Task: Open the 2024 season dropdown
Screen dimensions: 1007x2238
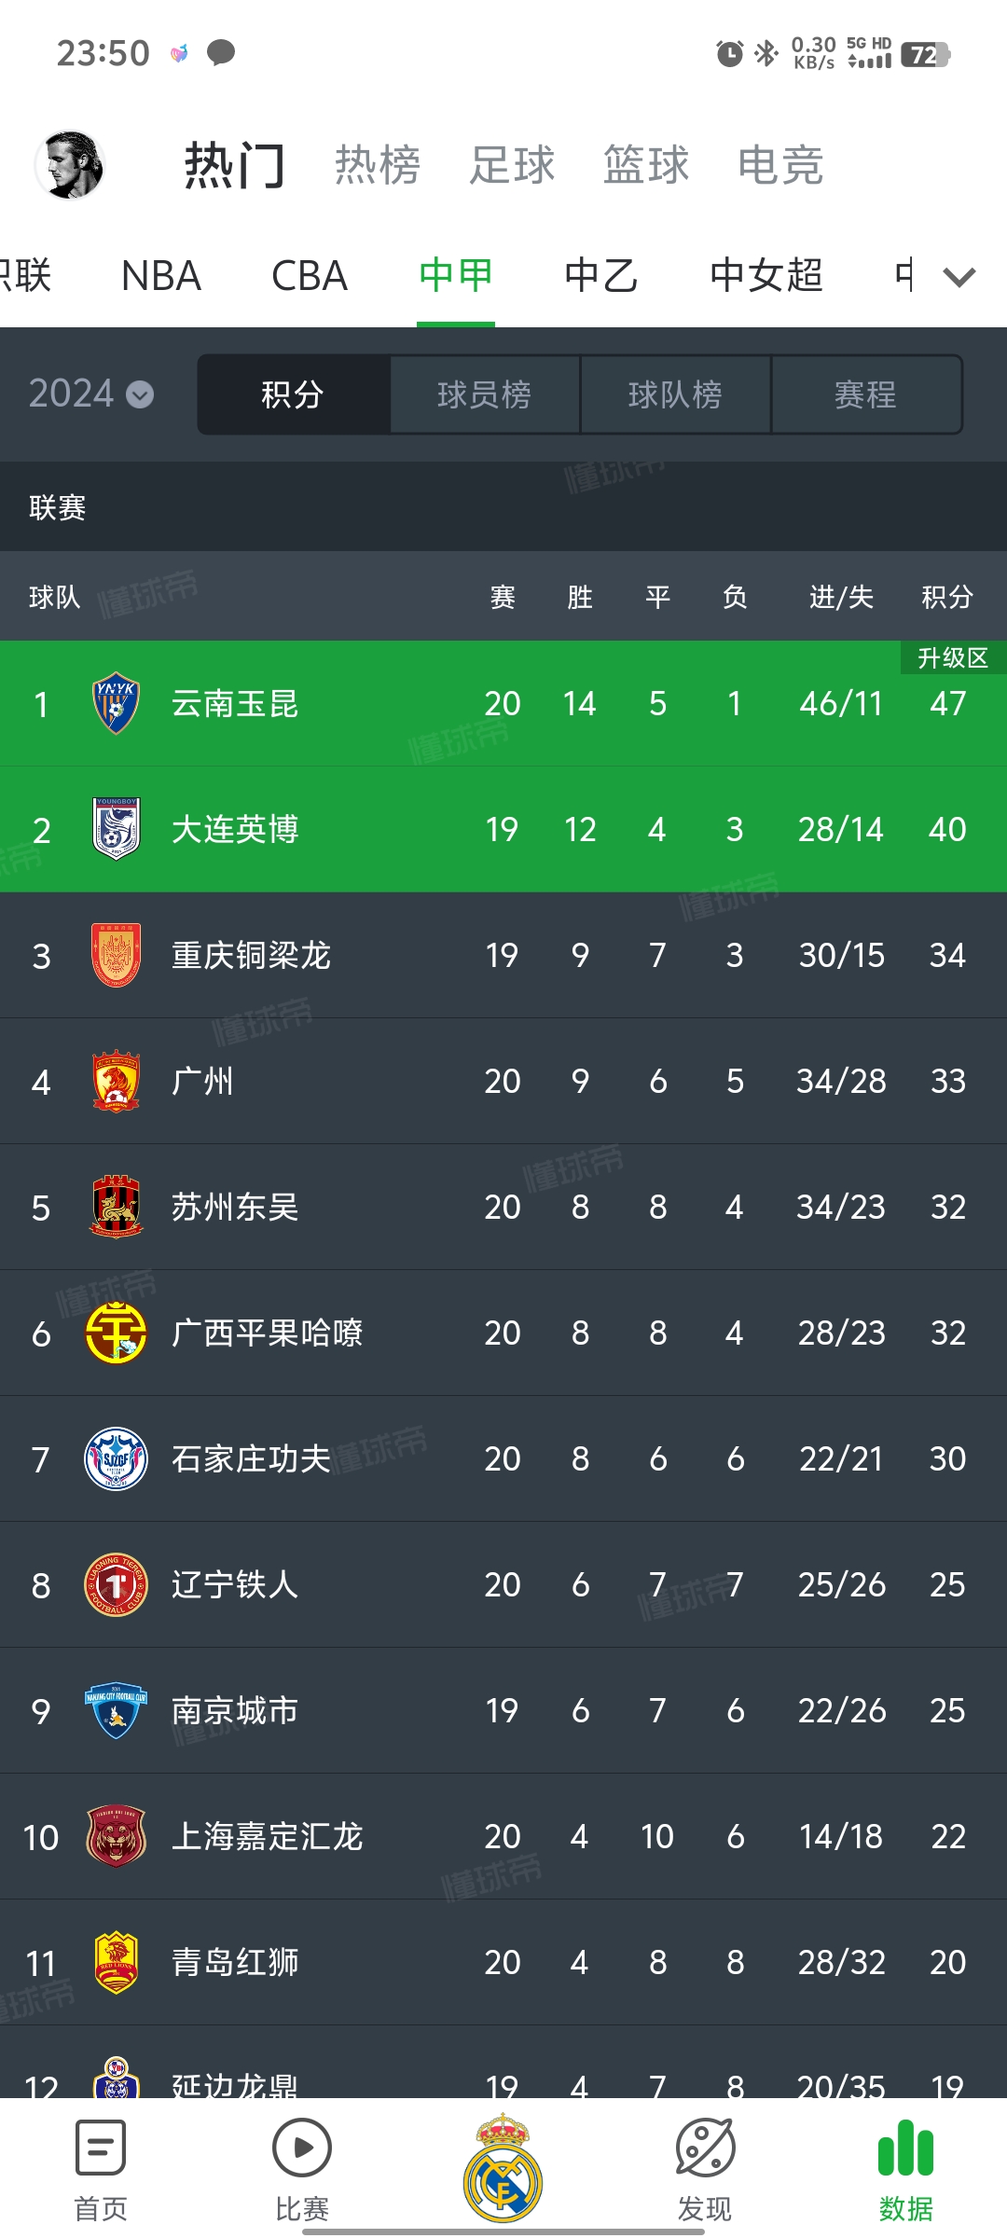Action: pos(90,394)
